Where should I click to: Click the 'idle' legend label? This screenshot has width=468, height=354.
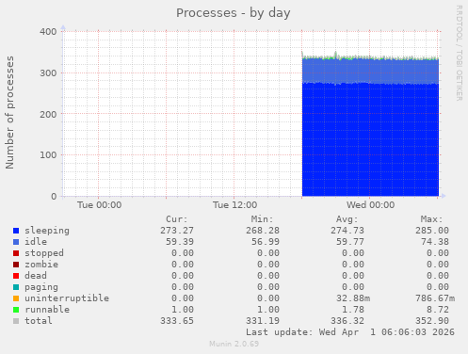pyautogui.click(x=36, y=242)
